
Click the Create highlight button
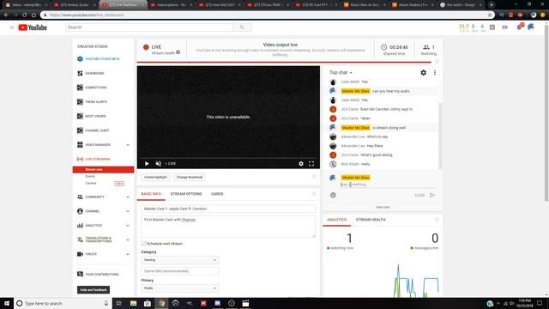[155, 178]
